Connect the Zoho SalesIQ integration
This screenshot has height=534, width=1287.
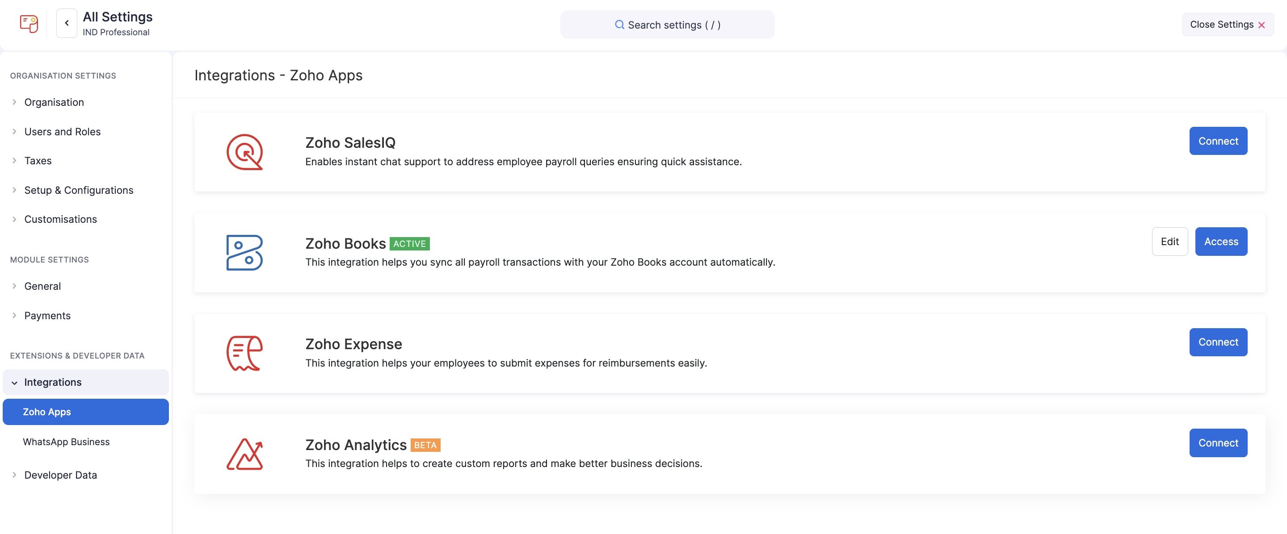[x=1218, y=141]
